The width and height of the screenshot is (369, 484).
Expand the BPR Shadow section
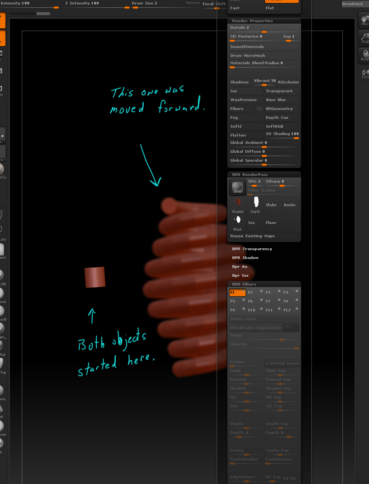click(x=245, y=258)
